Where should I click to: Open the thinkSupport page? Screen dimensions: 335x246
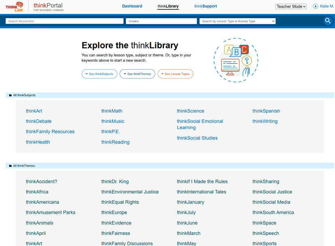pos(205,6)
